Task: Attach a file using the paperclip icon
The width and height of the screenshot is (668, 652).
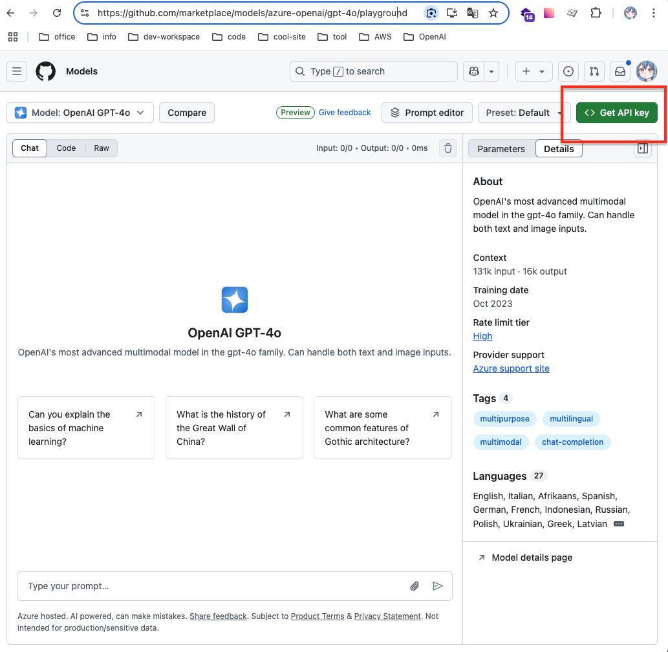Action: (x=415, y=586)
